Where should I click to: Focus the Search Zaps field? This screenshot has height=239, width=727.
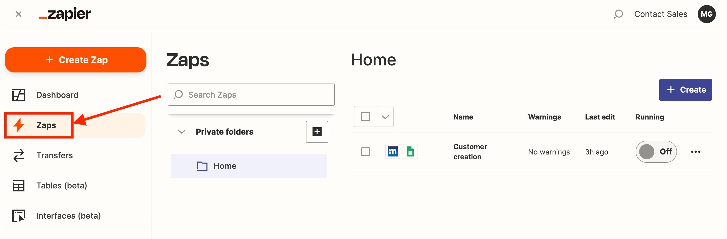(x=251, y=95)
